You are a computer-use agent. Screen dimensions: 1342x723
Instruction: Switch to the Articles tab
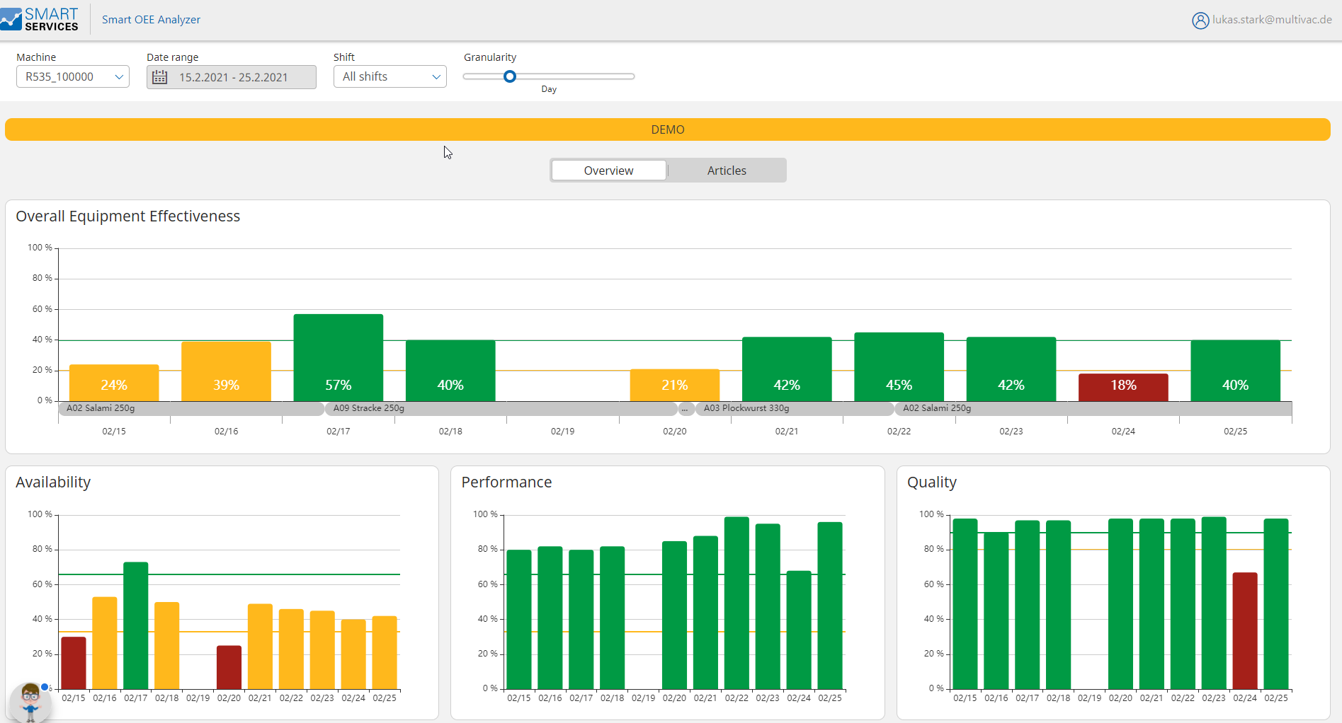pos(726,170)
